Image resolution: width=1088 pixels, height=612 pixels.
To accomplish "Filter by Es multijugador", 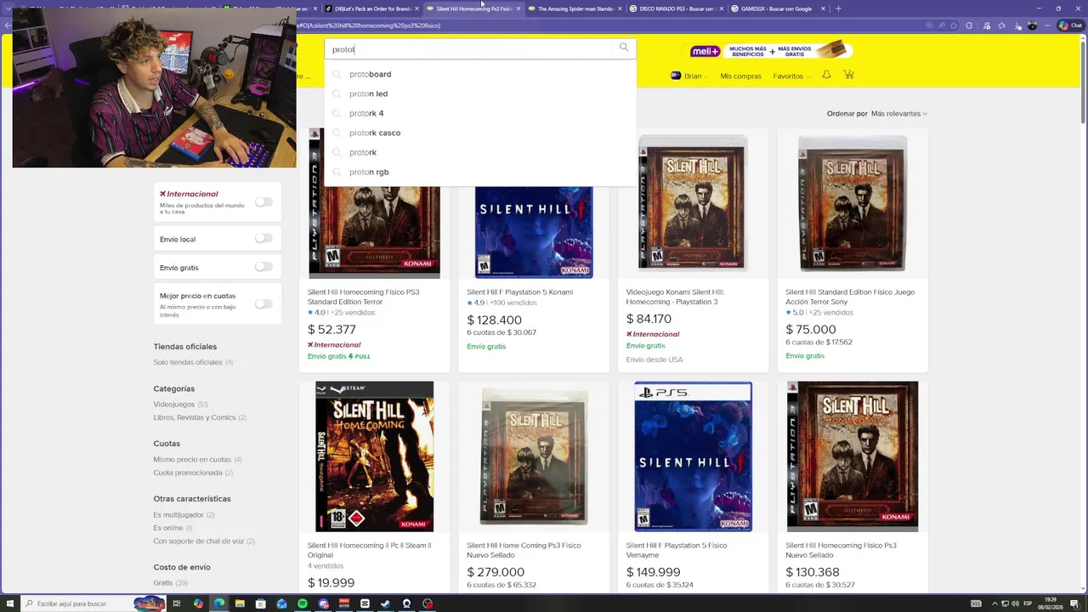I will [178, 514].
